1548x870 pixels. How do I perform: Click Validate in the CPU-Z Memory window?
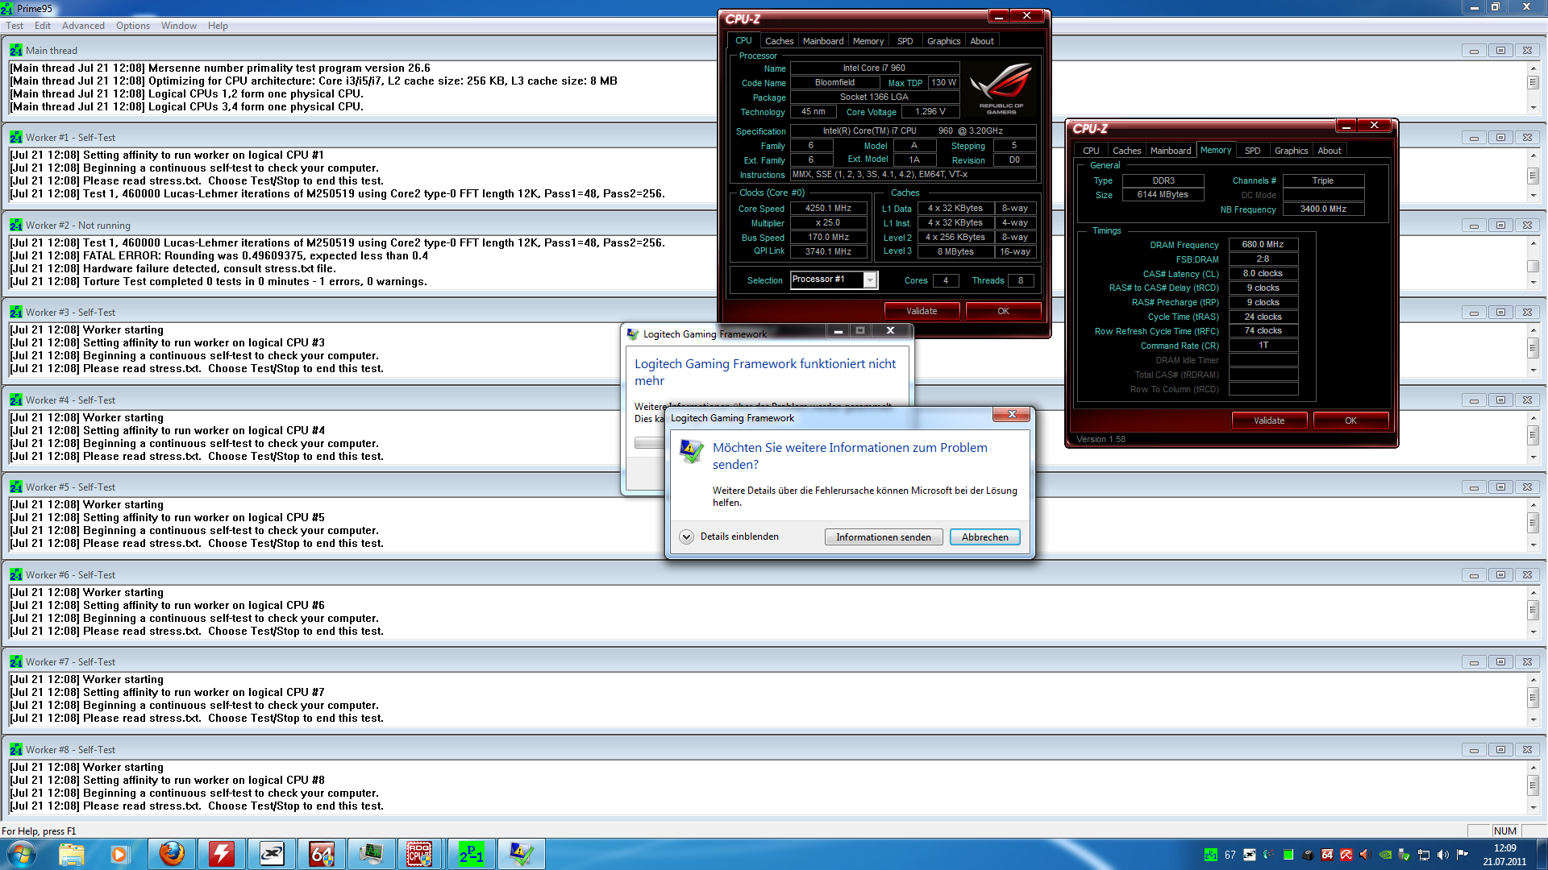pyautogui.click(x=1268, y=420)
